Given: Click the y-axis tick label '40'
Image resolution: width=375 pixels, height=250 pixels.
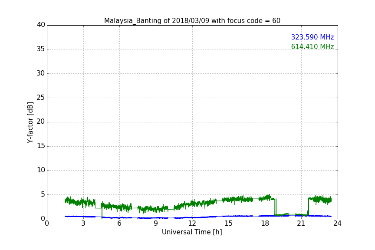Looking at the screenshot, I should [x=41, y=25].
